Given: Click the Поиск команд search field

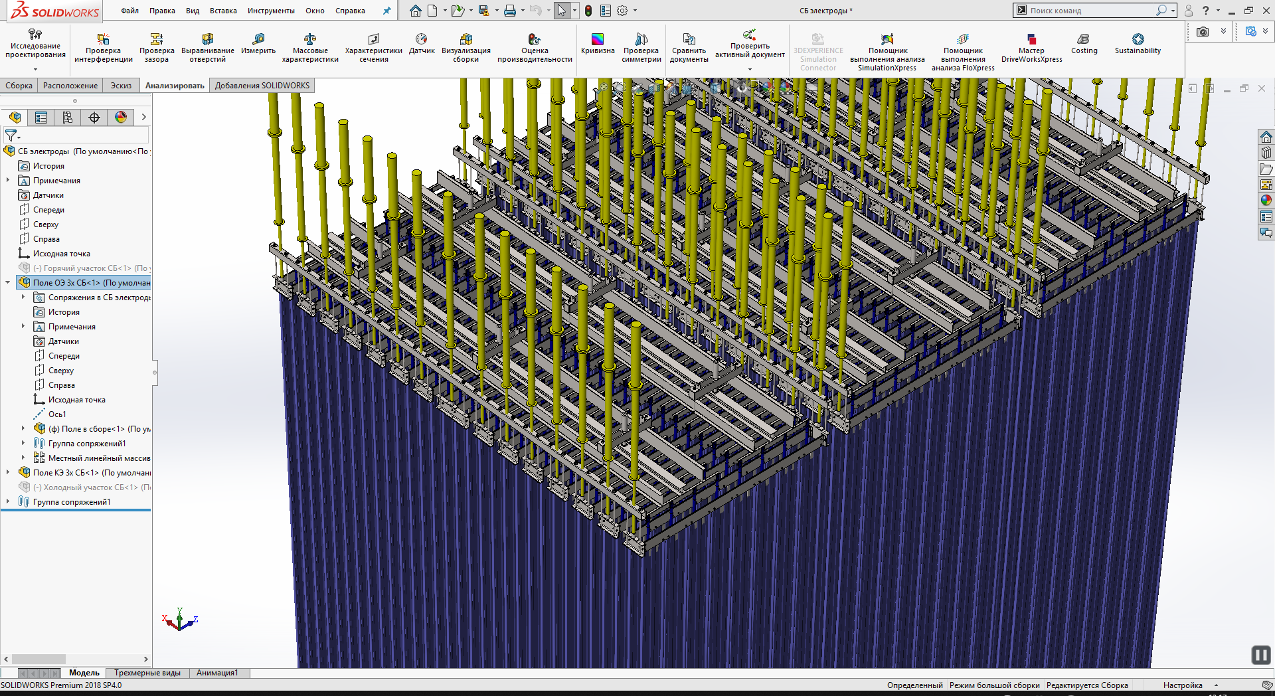Looking at the screenshot, I should [1089, 11].
